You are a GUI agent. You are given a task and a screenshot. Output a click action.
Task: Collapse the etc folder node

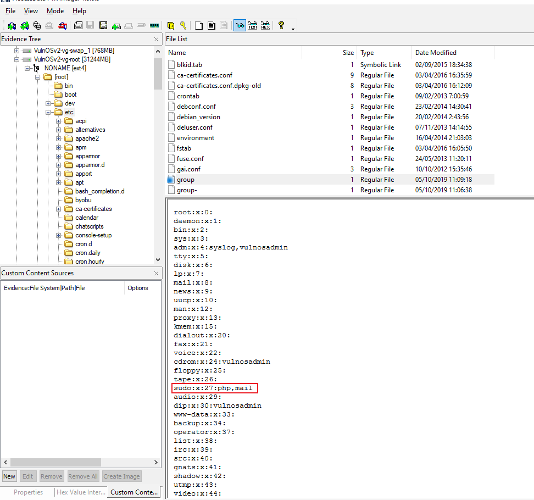pos(48,112)
